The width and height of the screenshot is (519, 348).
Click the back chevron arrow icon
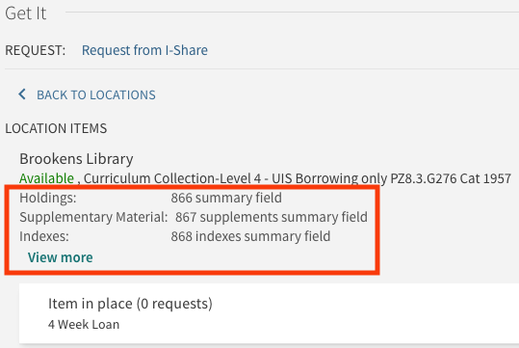[x=22, y=94]
